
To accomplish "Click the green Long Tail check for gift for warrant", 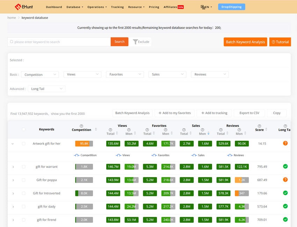I will [x=285, y=167].
